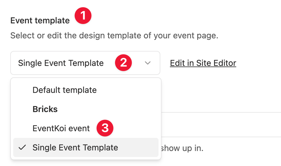Viewport: 281px width, 166px height.
Task: Click the Event template heading
Action: [x=40, y=21]
